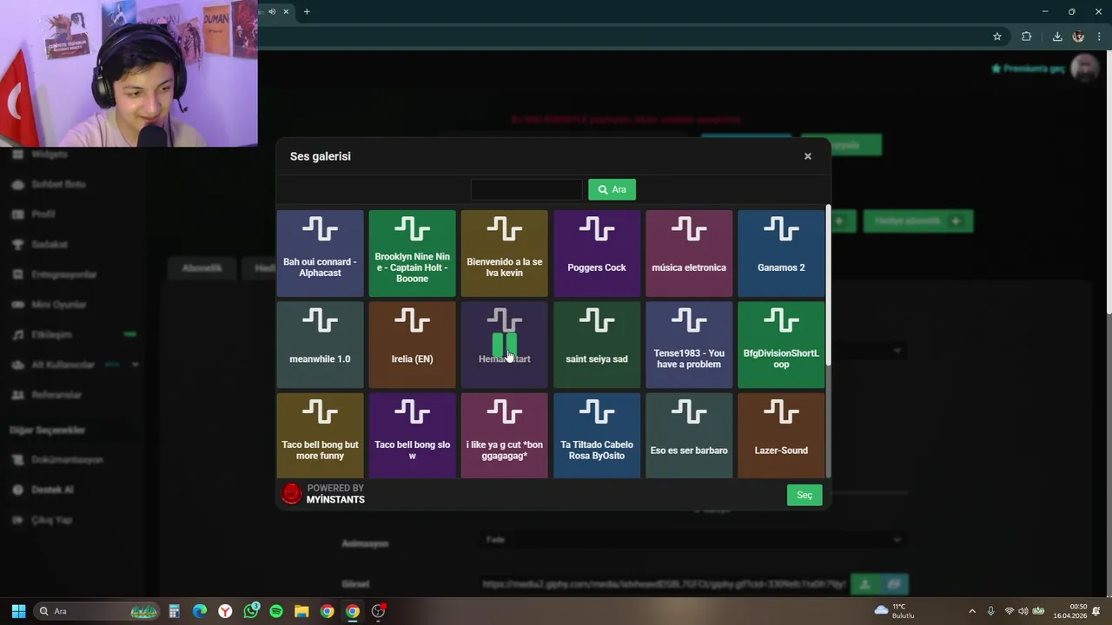Open a new browser tab

307,11
